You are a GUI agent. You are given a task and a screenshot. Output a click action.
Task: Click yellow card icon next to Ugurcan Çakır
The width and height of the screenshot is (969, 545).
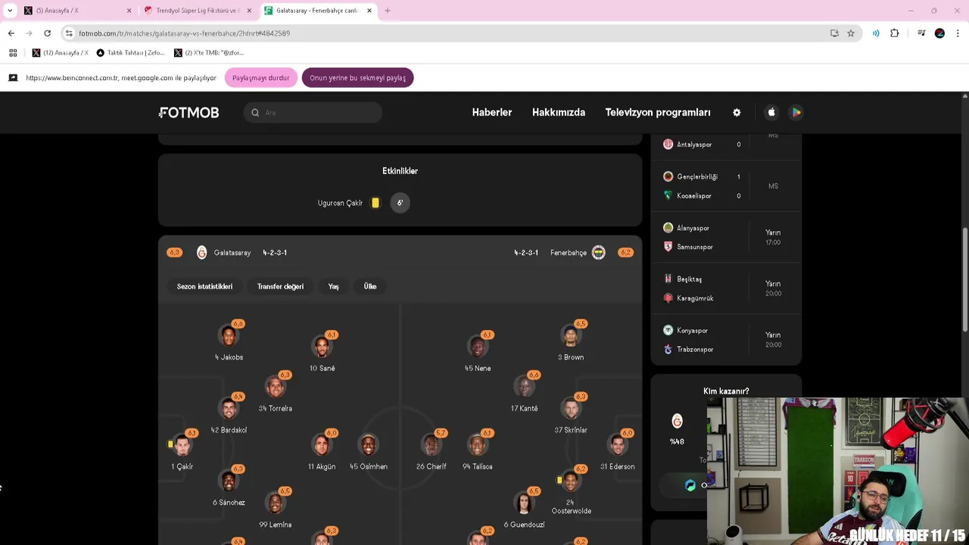pyautogui.click(x=375, y=203)
